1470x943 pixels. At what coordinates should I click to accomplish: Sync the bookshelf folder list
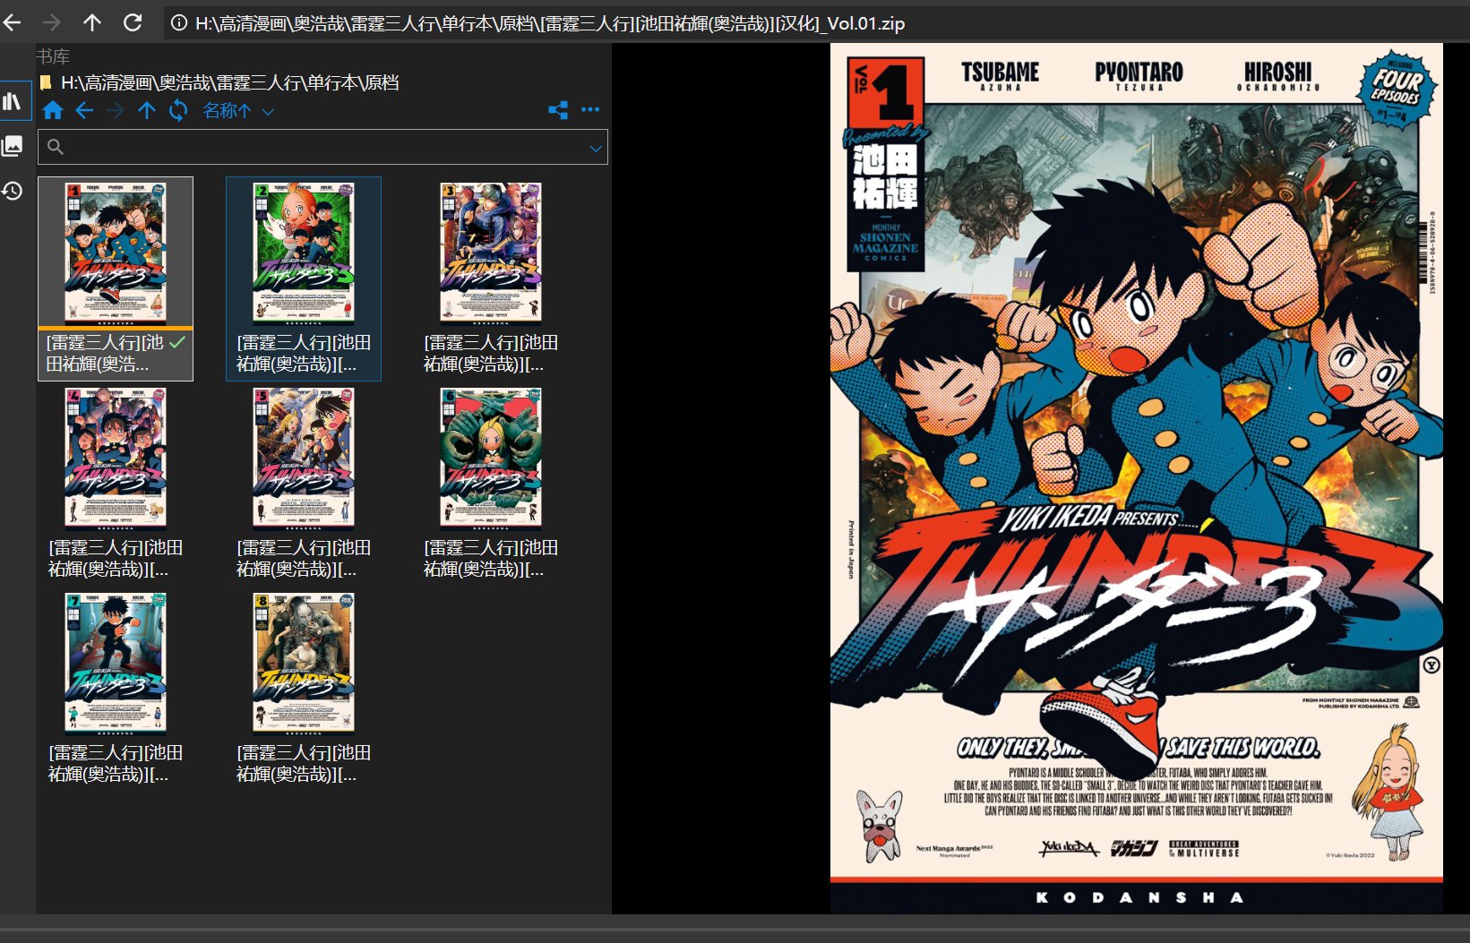178,110
